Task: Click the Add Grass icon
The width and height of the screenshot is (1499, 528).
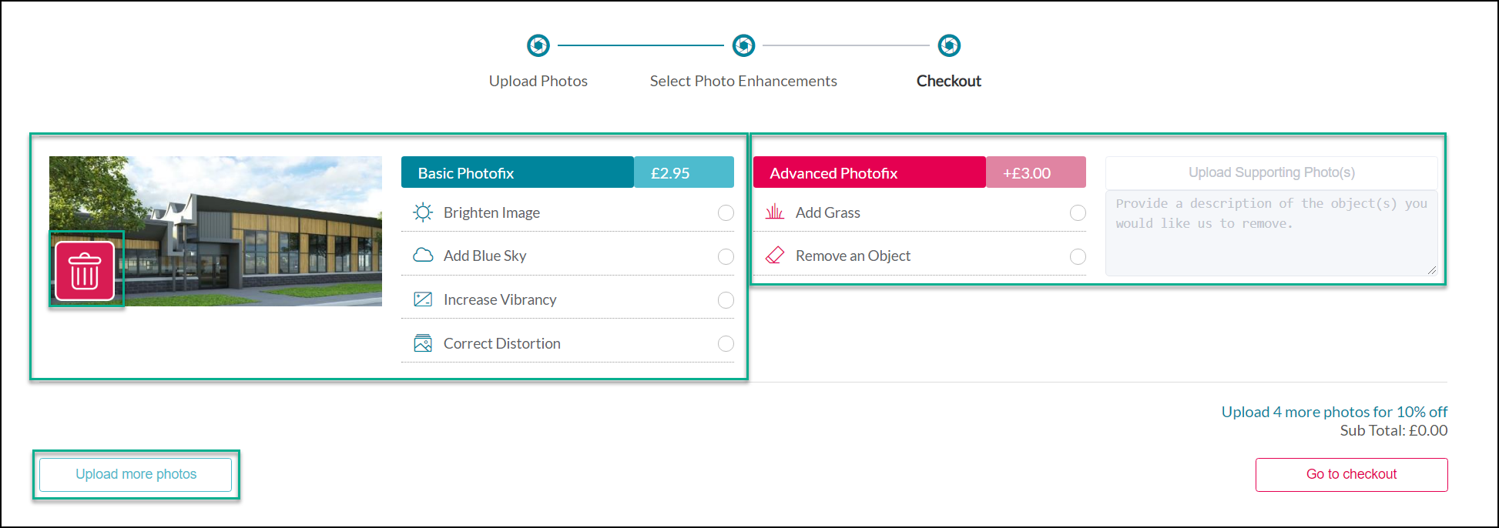Action: click(775, 212)
